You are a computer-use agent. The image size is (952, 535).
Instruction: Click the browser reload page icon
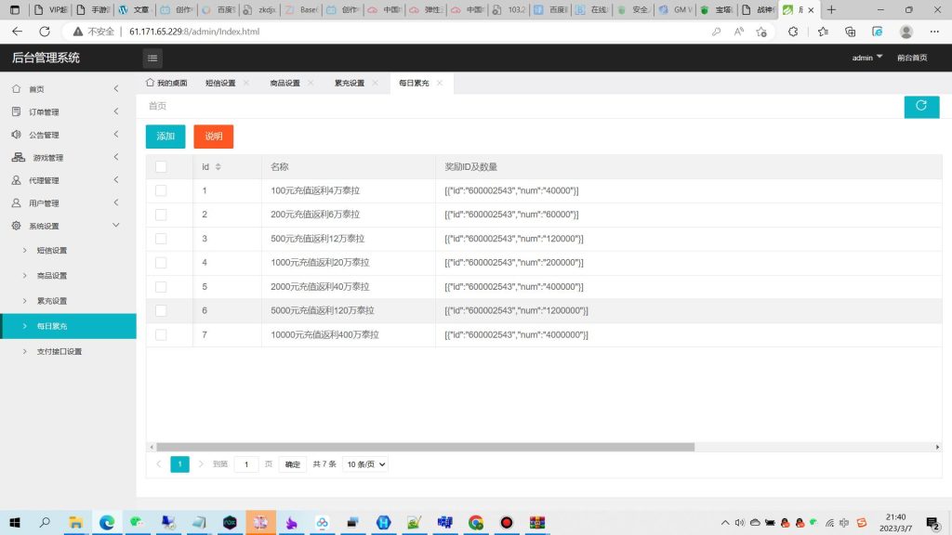[44, 31]
